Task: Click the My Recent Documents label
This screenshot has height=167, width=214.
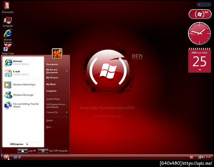Action: coord(52,71)
